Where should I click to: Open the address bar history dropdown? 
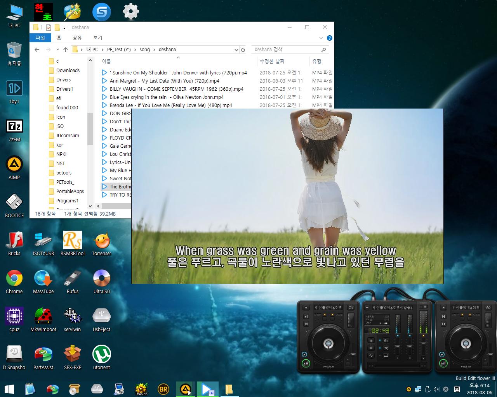click(236, 50)
